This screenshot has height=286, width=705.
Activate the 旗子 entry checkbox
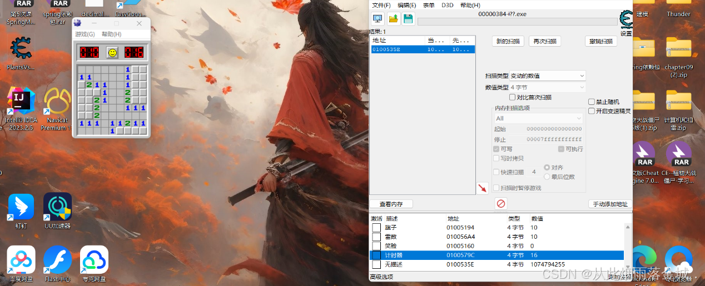coord(376,228)
